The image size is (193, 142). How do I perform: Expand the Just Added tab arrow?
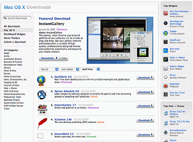point(77,69)
